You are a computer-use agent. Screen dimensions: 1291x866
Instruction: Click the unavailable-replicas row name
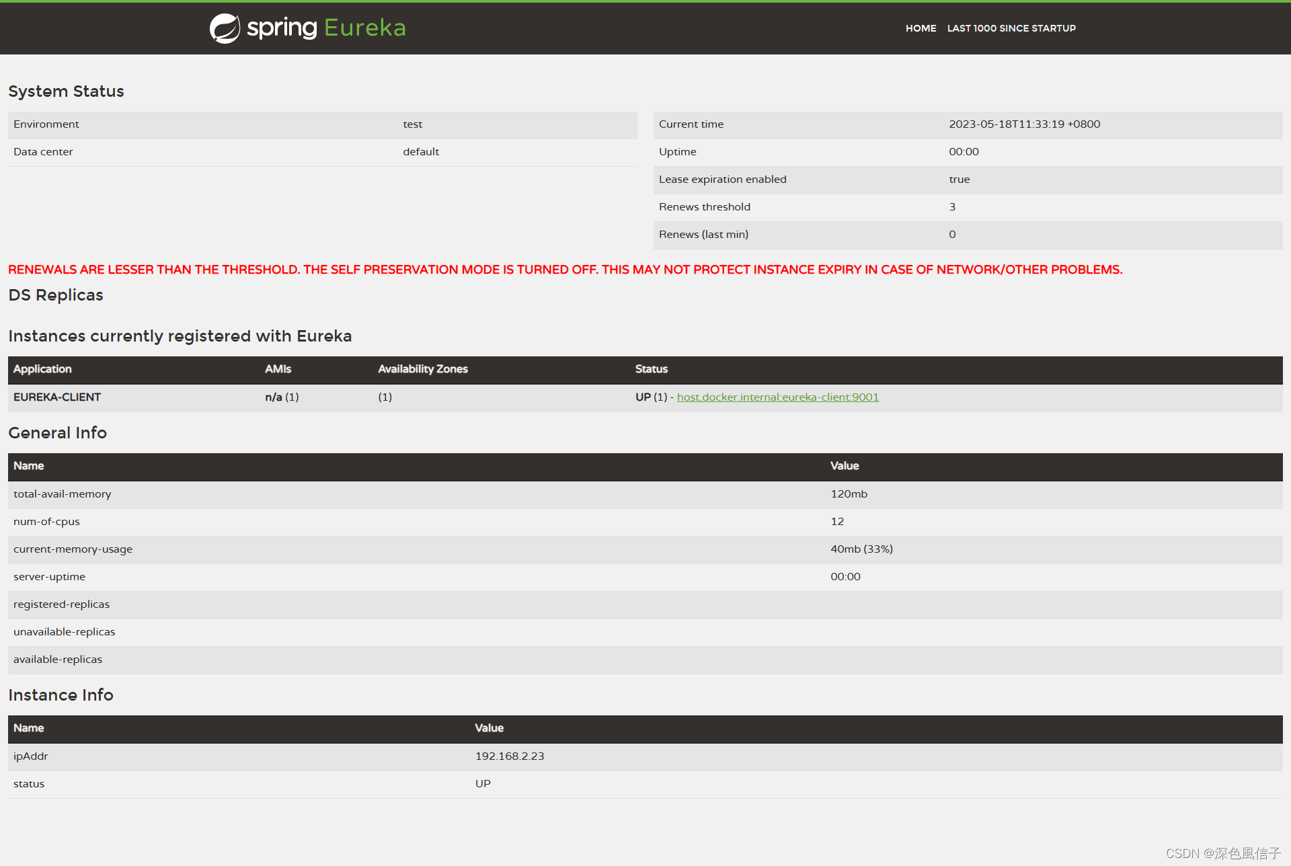64,632
